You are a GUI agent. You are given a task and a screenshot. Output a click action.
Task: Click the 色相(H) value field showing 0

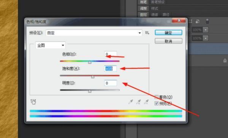pyautogui.click(x=110, y=54)
